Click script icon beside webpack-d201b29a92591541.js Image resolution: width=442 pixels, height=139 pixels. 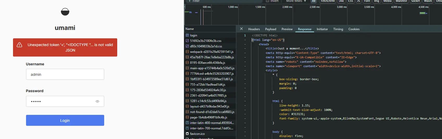187,52
